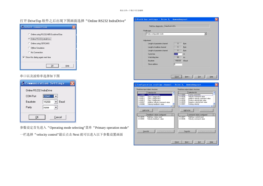
Task: Select S-0-0038 Positive velocity limit value
Action: (x=195, y=100)
